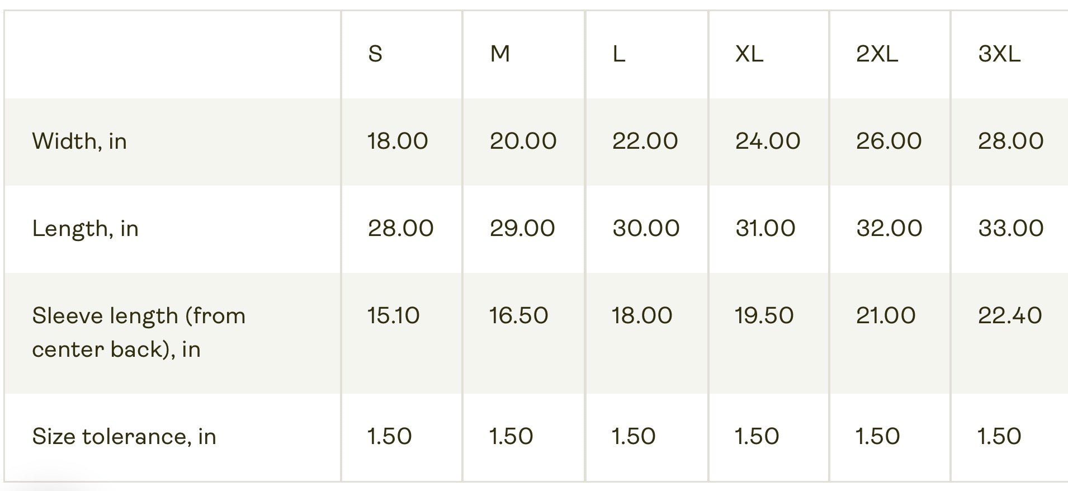Click the 1.50 tolerance for size L
Viewport: 1068px width, 491px height.
(634, 436)
